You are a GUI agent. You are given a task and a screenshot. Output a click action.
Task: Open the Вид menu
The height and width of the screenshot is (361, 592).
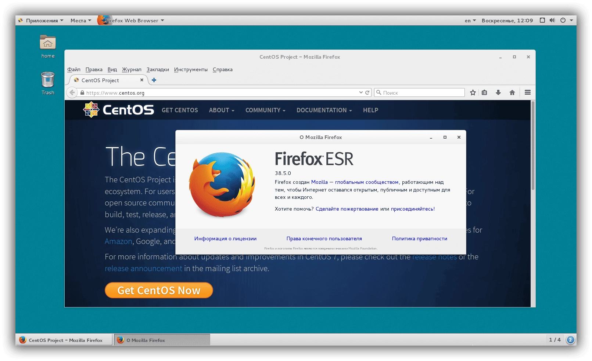pyautogui.click(x=112, y=69)
